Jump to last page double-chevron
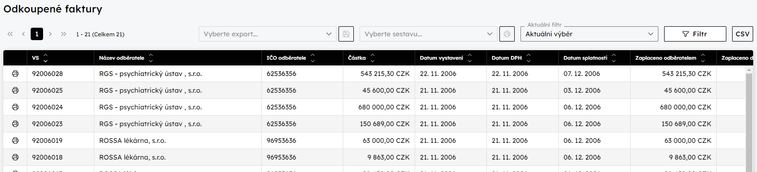Viewport: 757px width, 172px height. pyautogui.click(x=64, y=34)
